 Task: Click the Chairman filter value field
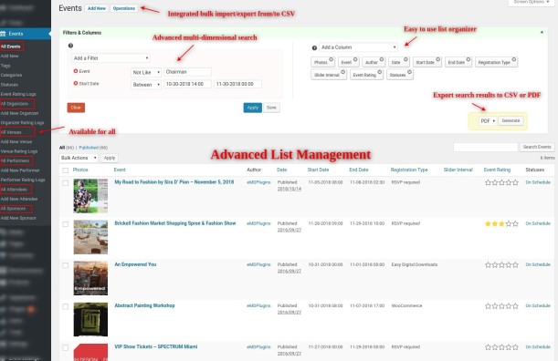click(187, 72)
